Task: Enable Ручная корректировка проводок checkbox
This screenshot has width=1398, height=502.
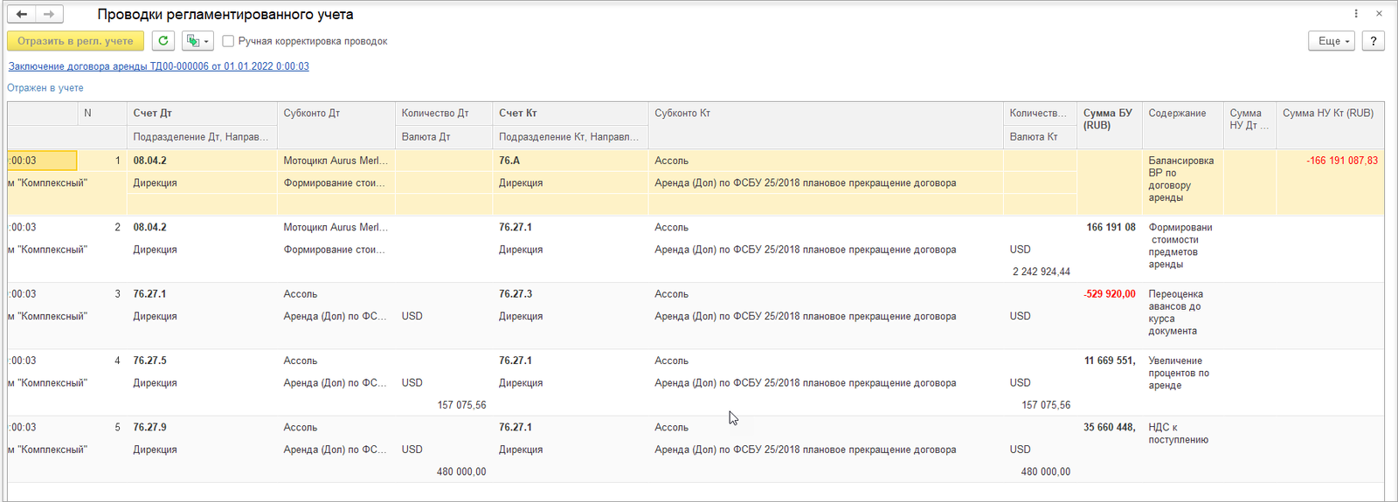Action: pyautogui.click(x=228, y=41)
